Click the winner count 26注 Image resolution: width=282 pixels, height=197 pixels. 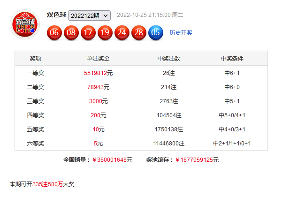point(169,73)
